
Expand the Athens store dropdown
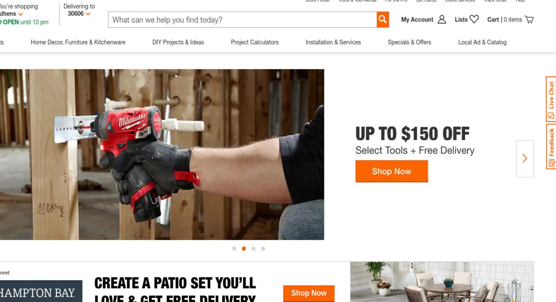(x=11, y=14)
